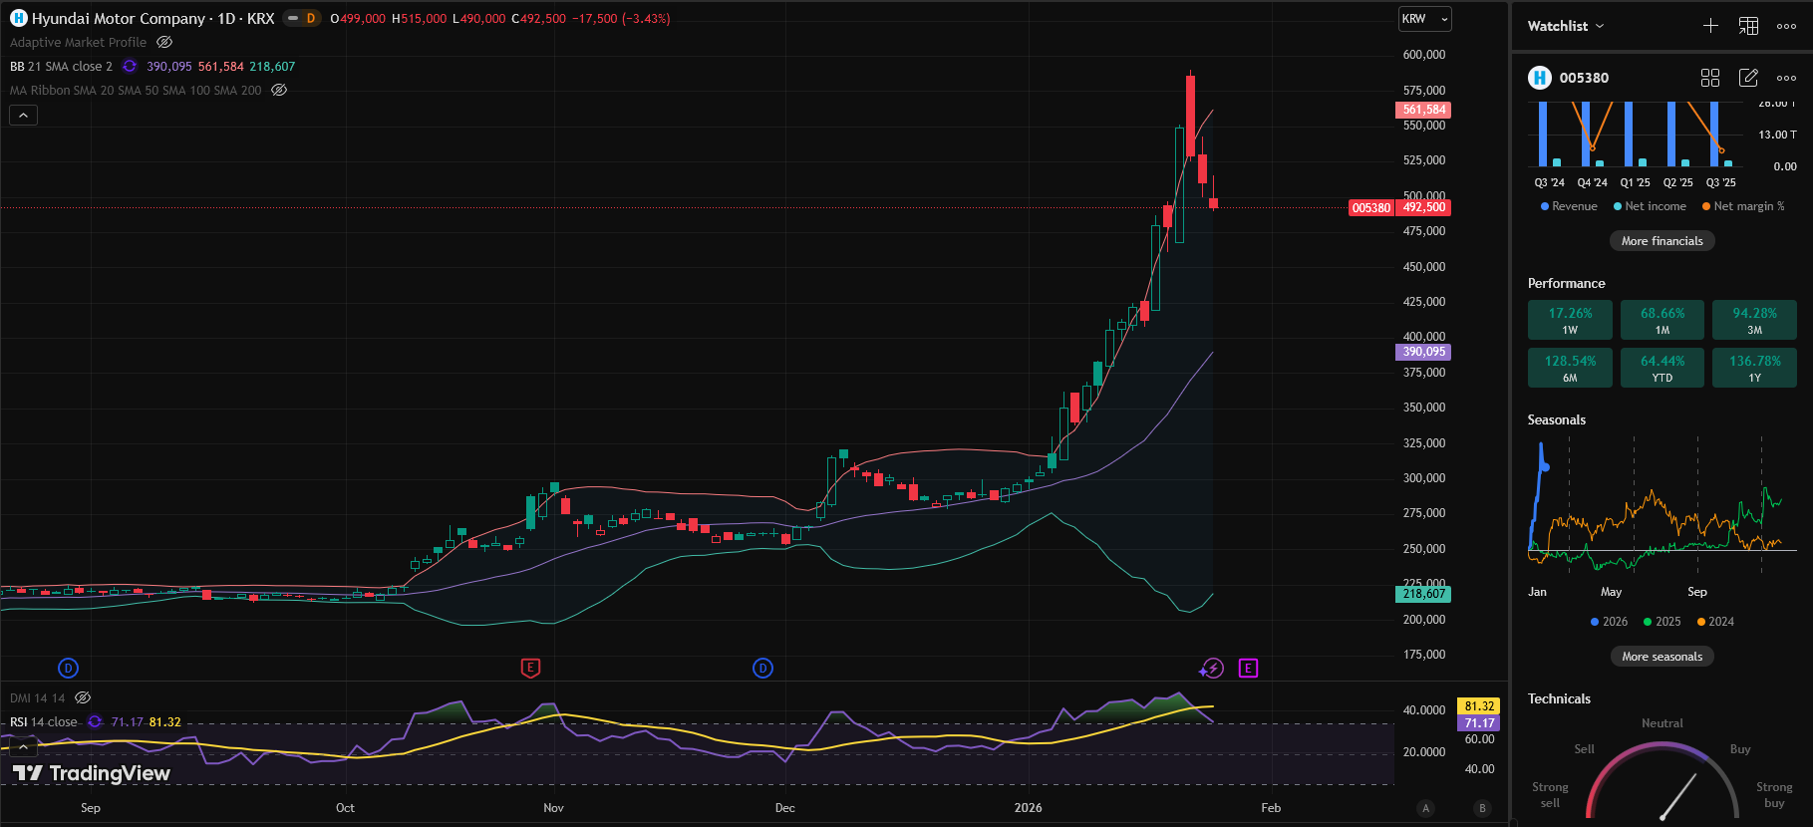This screenshot has width=1813, height=827.
Task: Click the purple lightning event icon on timeline
Action: pyautogui.click(x=1212, y=669)
